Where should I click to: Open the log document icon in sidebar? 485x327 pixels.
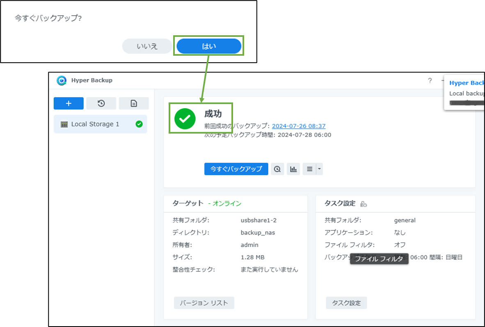coord(134,103)
